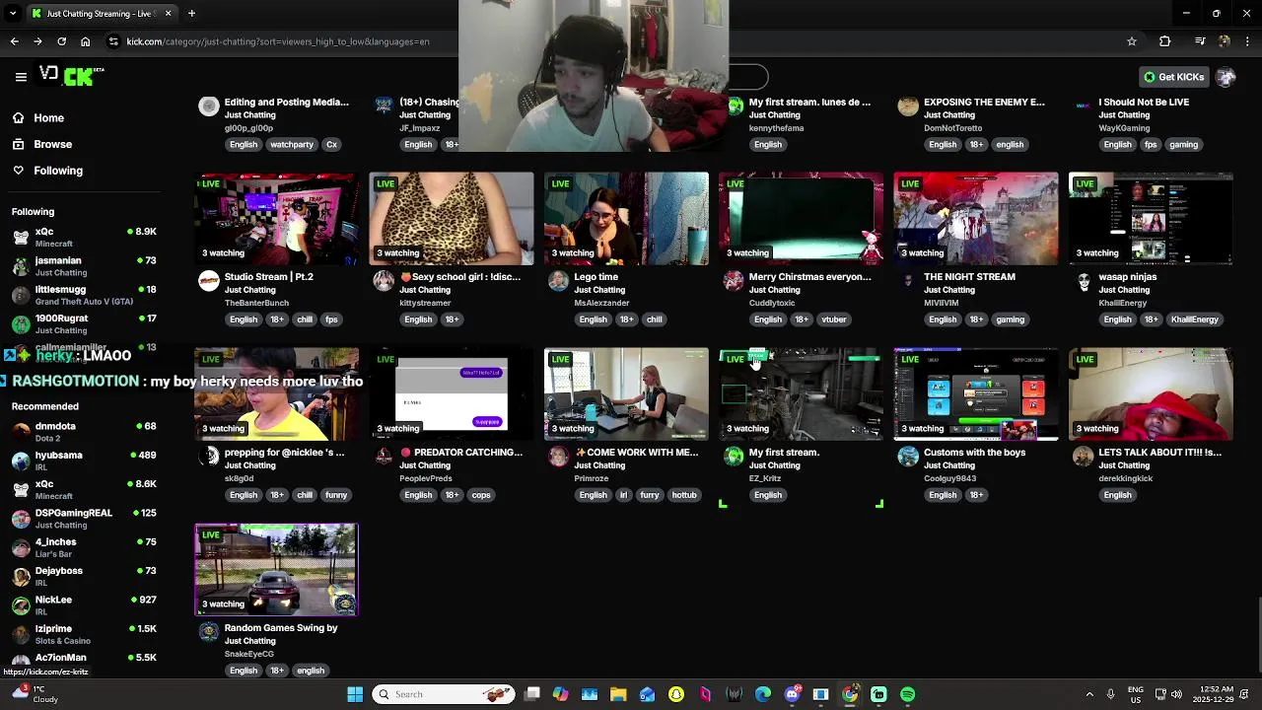Viewport: 1262px width, 710px height.
Task: Open the user profile avatar menu
Action: pyautogui.click(x=1226, y=77)
